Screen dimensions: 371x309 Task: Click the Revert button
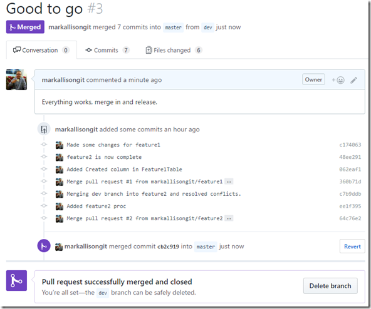(352, 246)
